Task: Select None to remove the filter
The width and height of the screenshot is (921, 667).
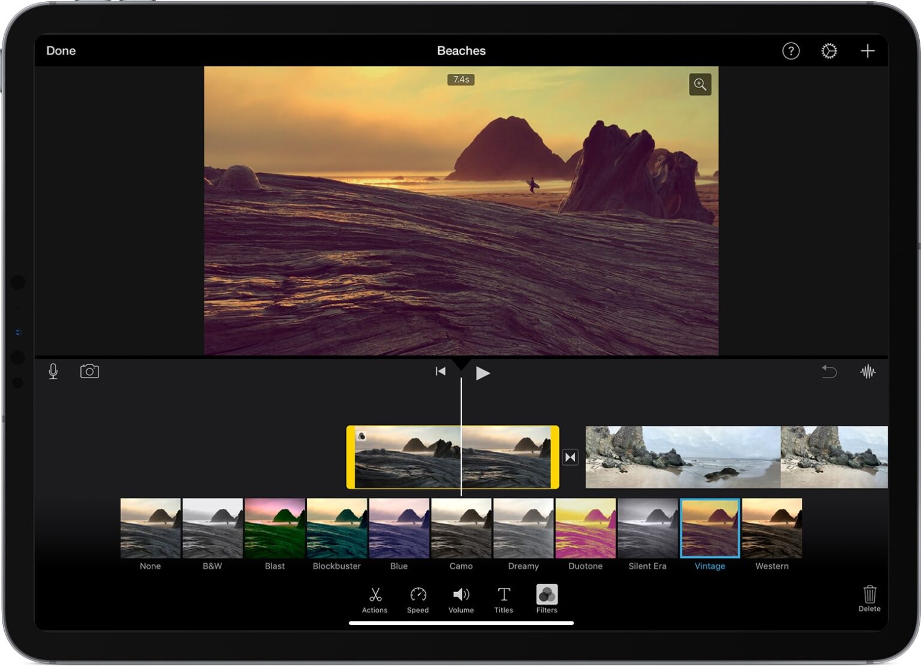Action: point(149,526)
